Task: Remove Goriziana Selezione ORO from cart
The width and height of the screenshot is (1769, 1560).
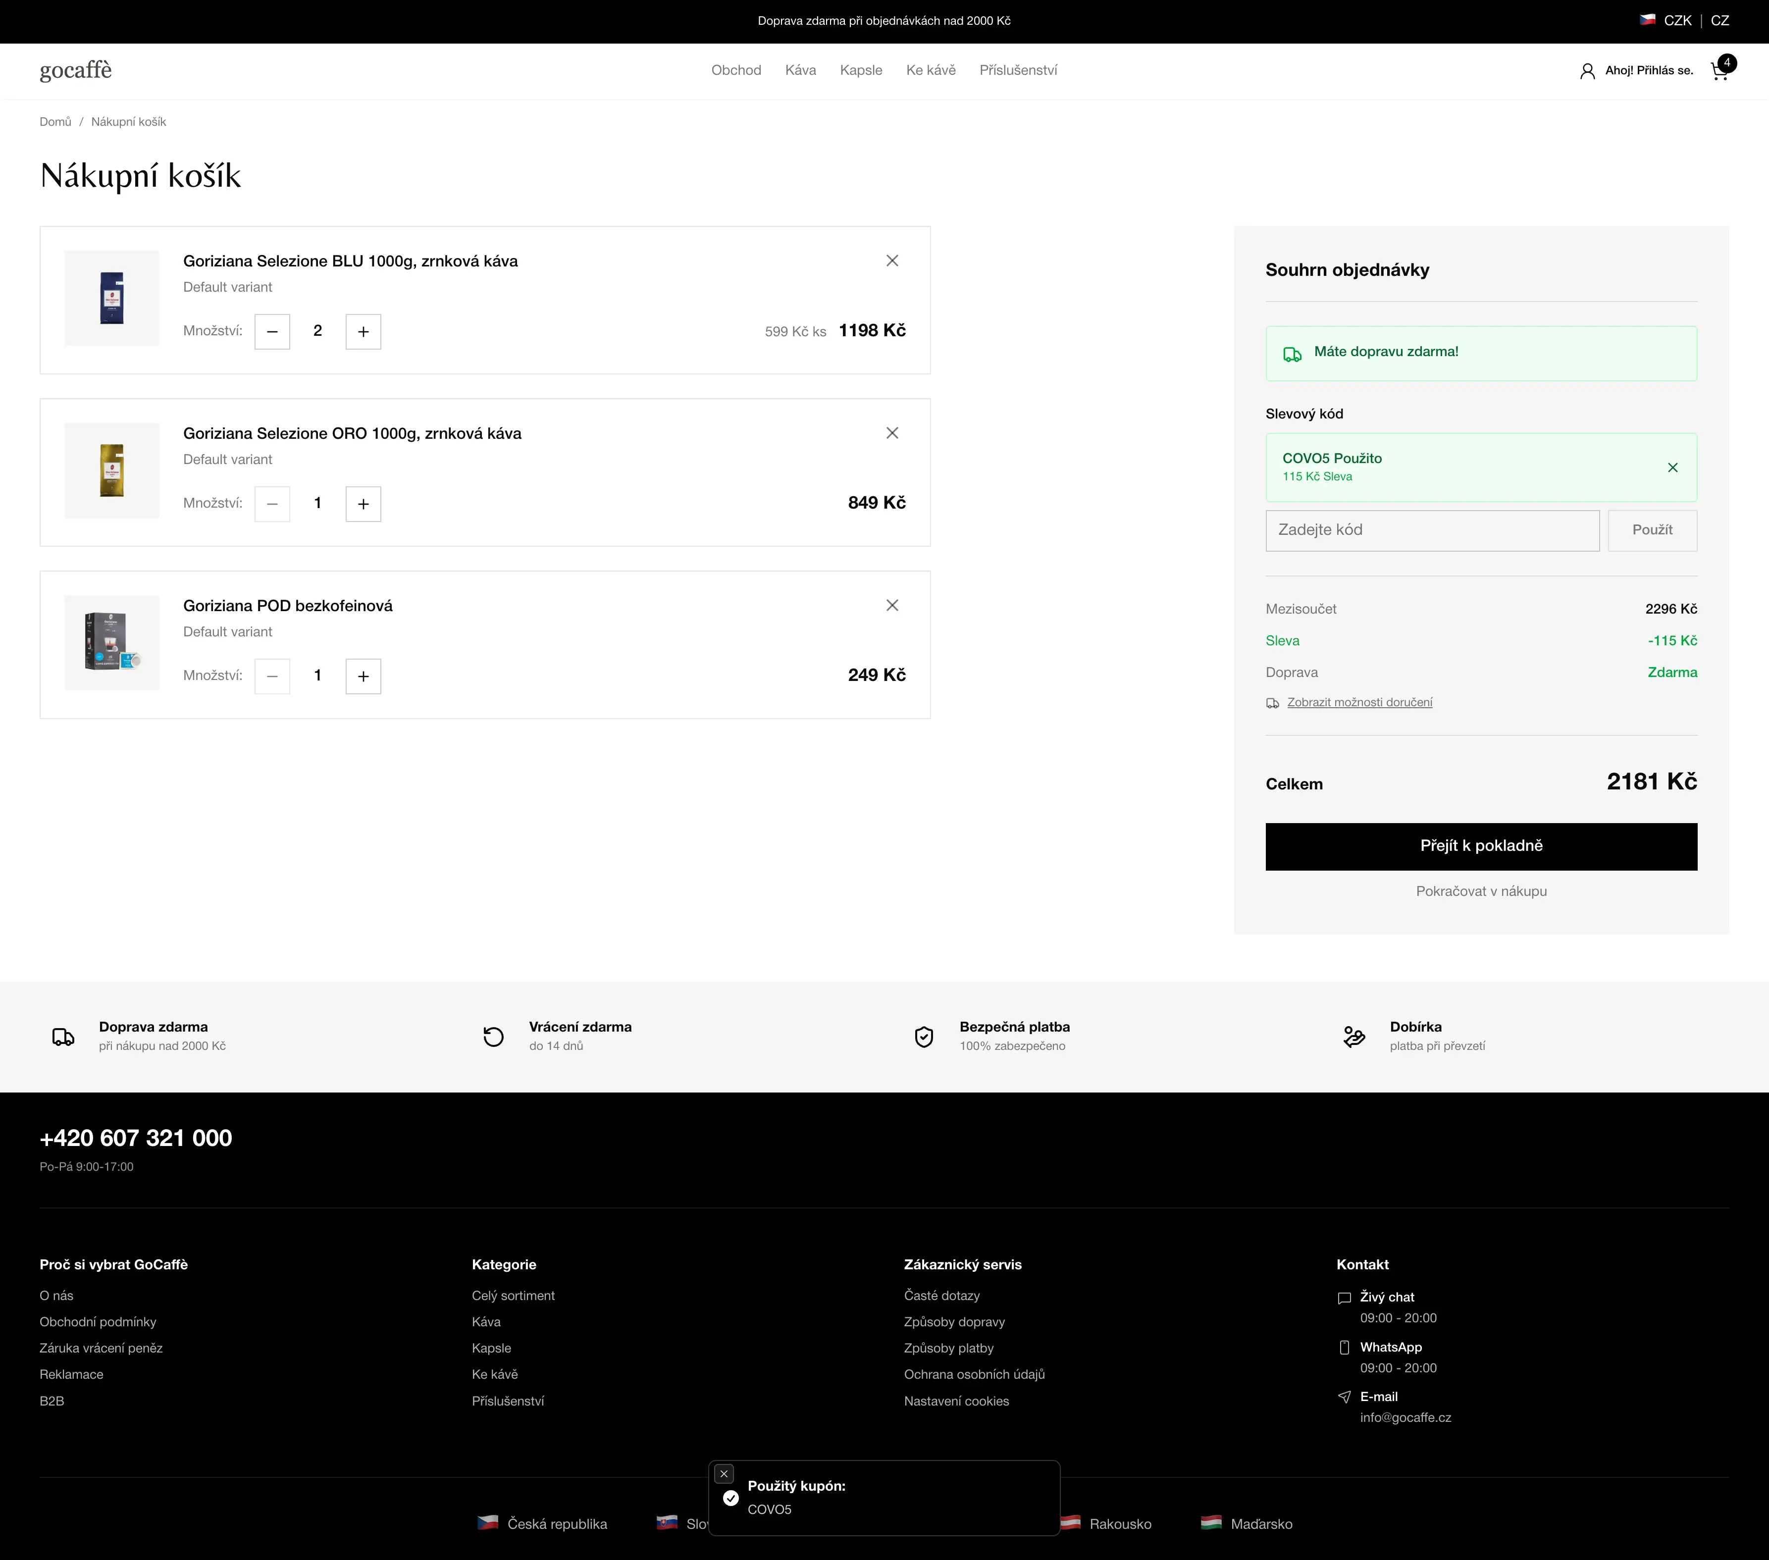Action: (892, 433)
